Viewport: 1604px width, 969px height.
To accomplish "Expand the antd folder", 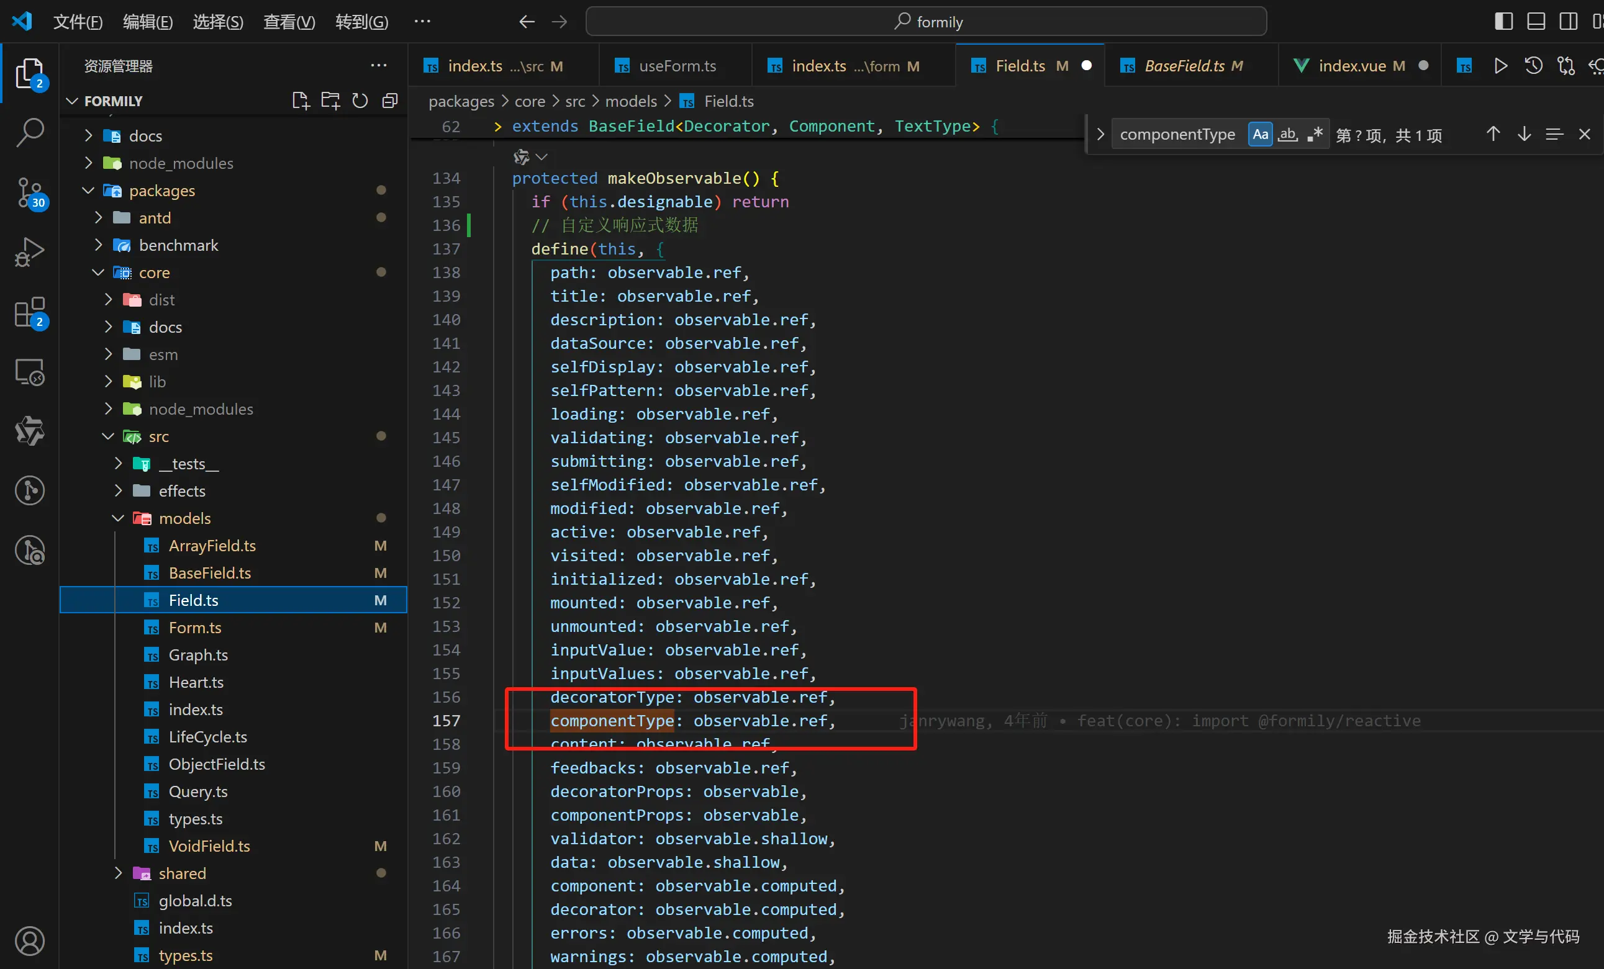I will (x=155, y=218).
